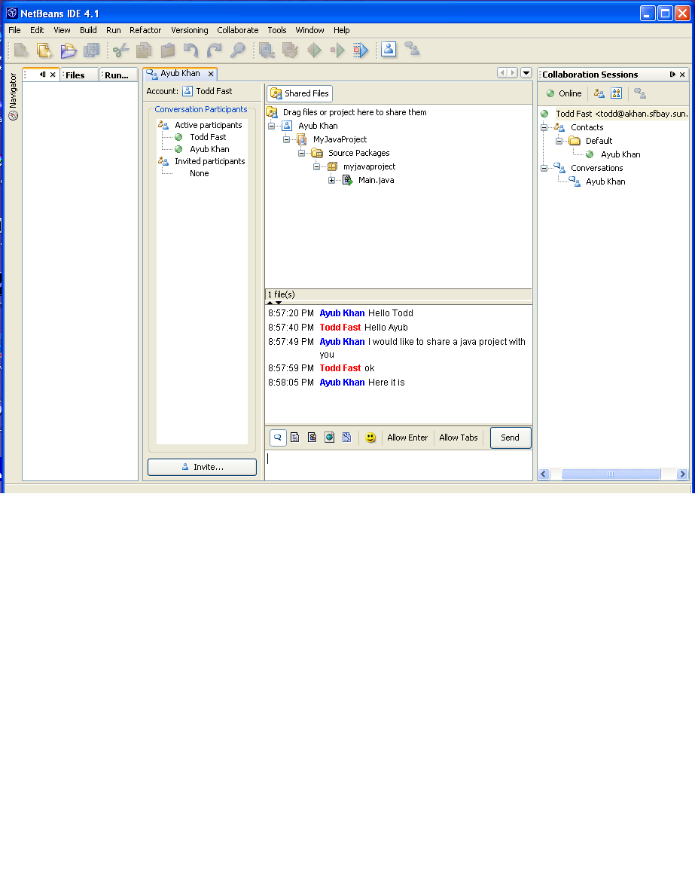Click the Redo arrow icon
The width and height of the screenshot is (695, 872).
pos(214,50)
